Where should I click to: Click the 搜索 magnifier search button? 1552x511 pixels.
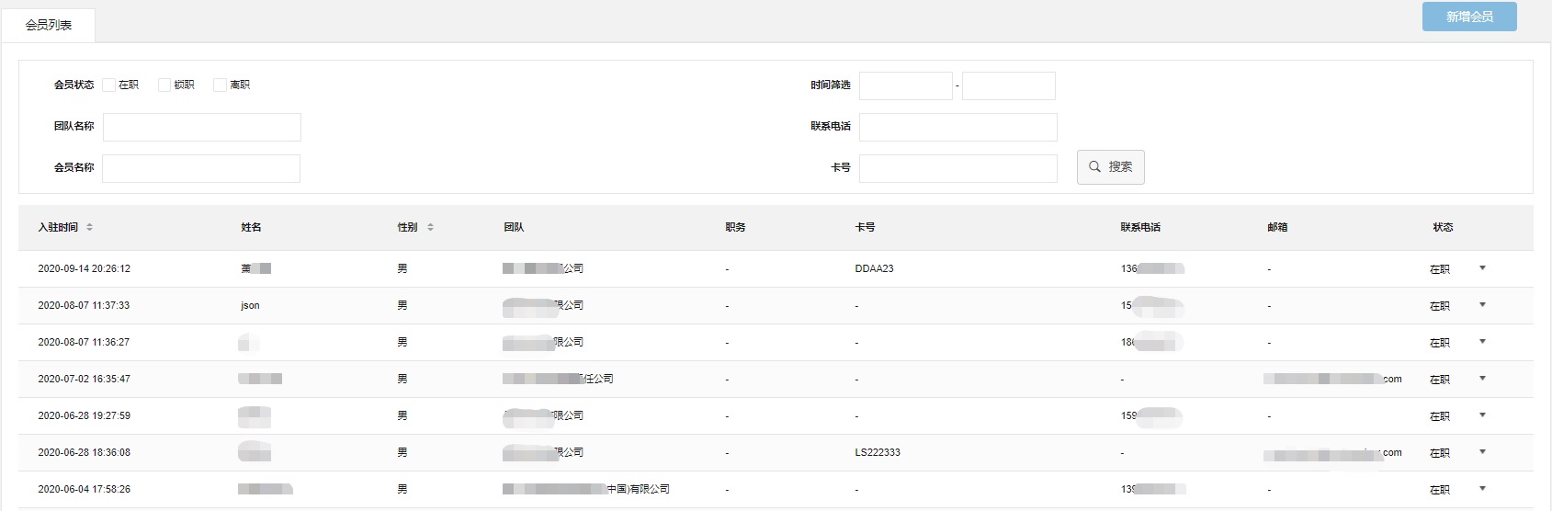tap(1110, 167)
